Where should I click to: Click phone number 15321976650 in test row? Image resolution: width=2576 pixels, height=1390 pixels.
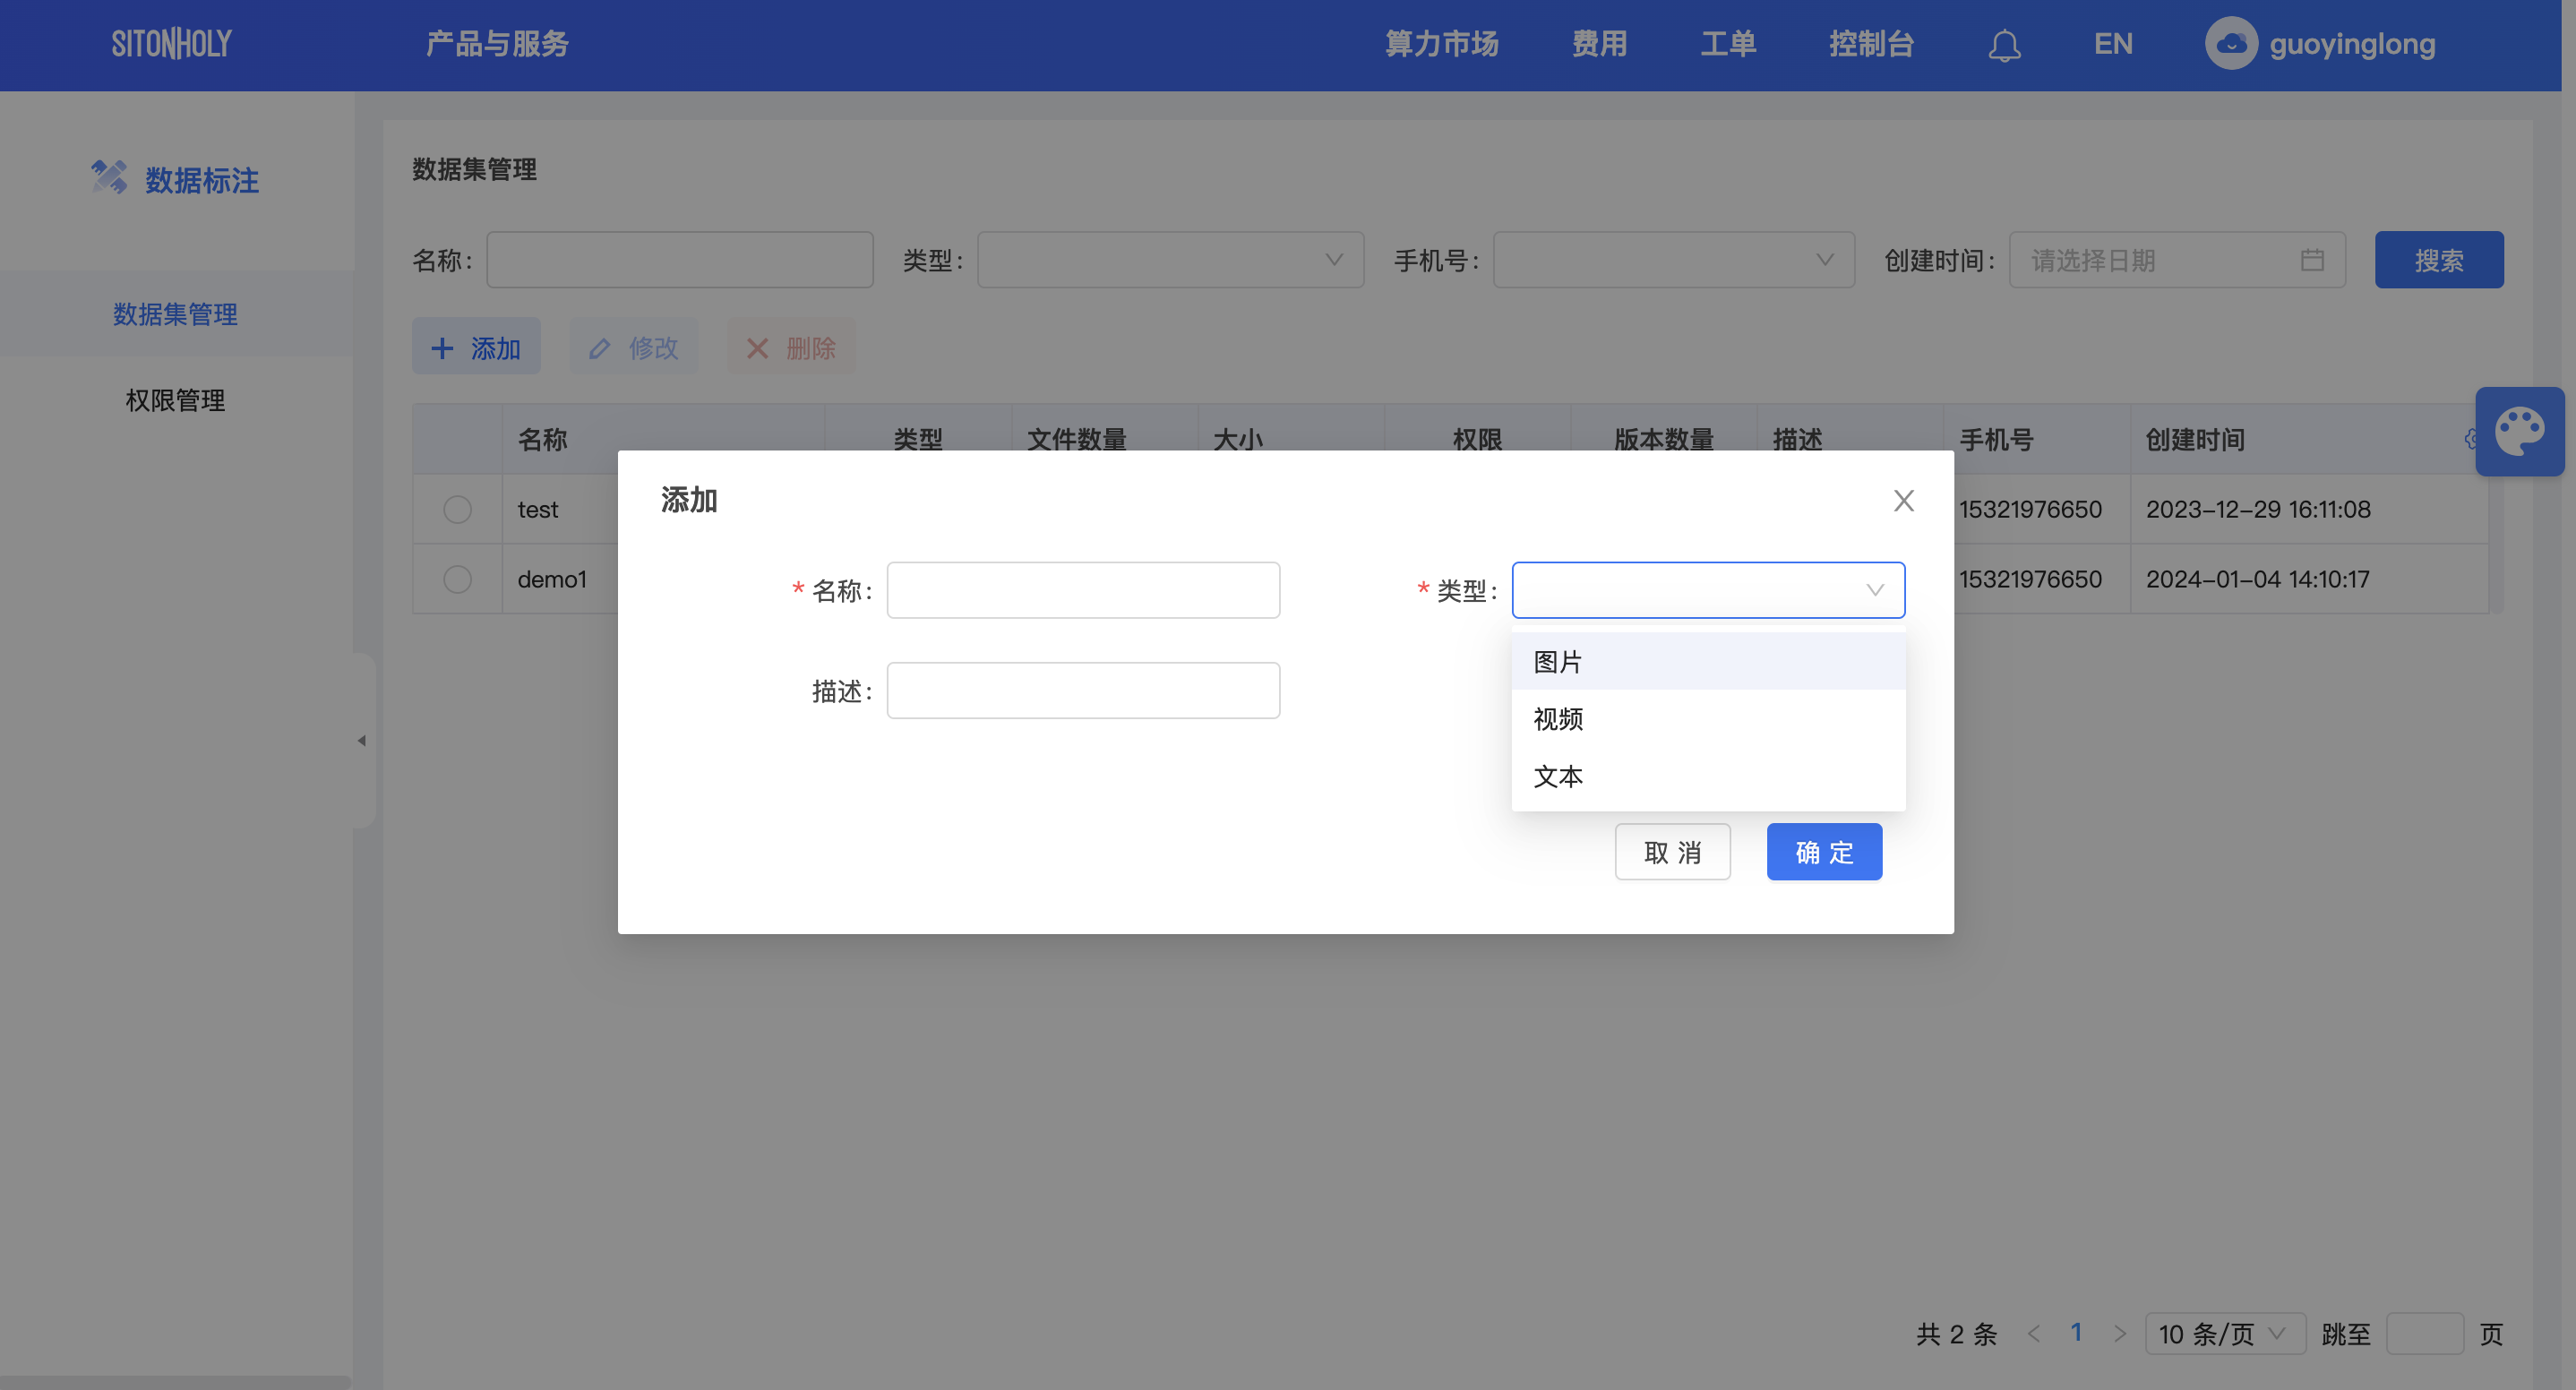(2030, 509)
